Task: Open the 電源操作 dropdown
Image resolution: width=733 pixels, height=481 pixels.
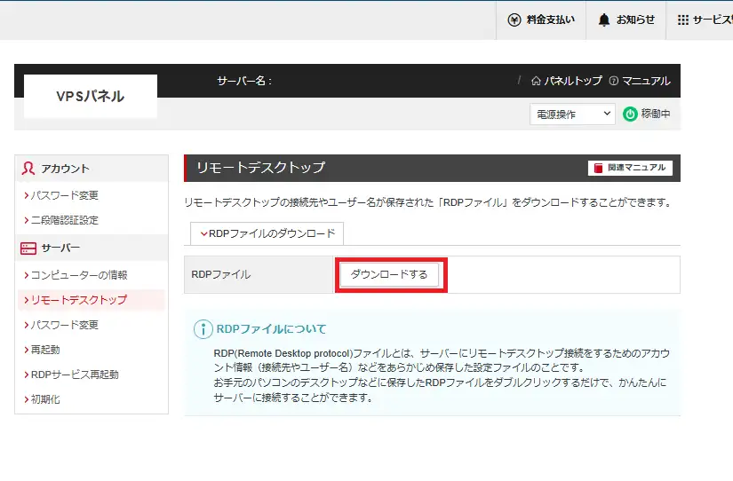Action: [x=572, y=114]
